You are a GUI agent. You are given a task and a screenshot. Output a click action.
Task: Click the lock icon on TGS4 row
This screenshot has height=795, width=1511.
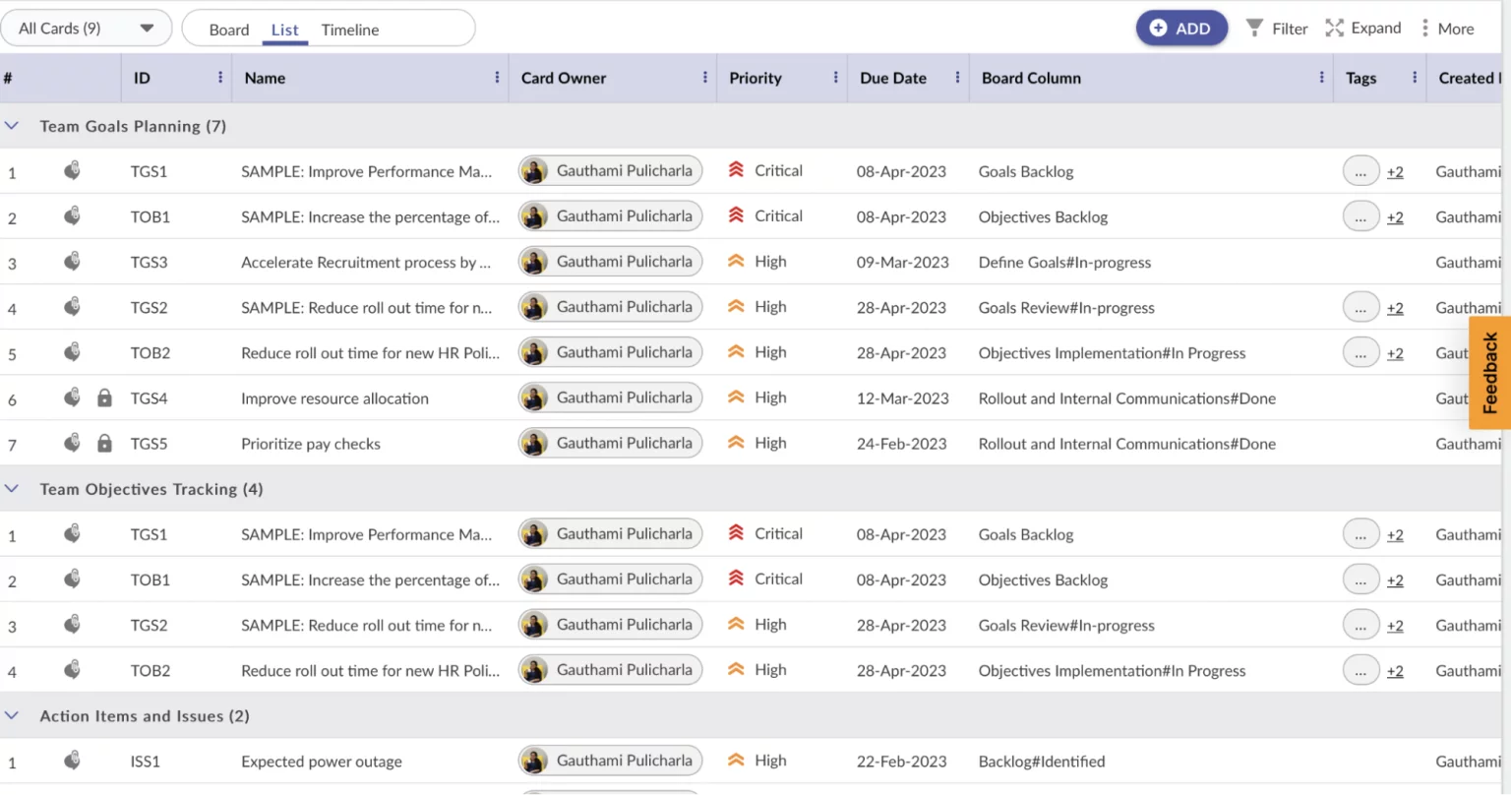(x=104, y=397)
